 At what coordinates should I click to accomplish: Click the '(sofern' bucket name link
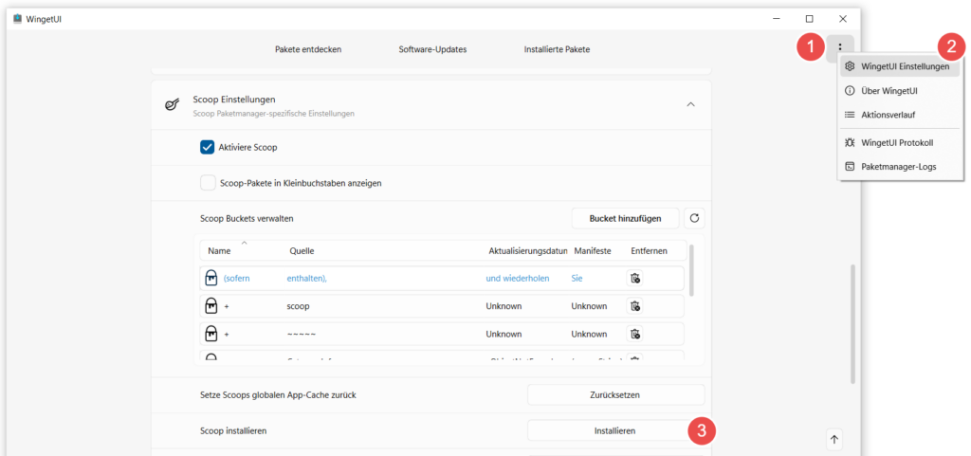coord(236,279)
